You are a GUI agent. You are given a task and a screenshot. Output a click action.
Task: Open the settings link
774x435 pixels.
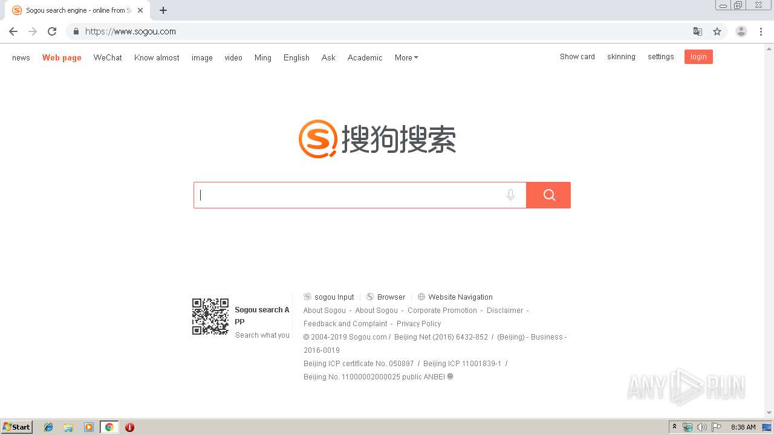[x=661, y=57]
